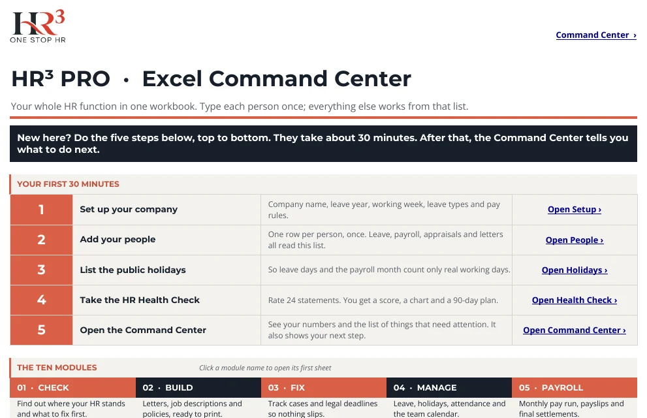Open the 02 BUILD module header
Image resolution: width=647 pixels, height=418 pixels.
point(198,387)
